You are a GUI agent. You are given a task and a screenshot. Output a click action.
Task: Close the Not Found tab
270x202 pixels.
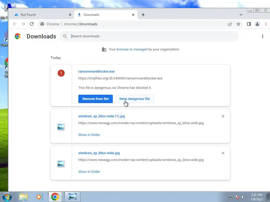[70, 15]
